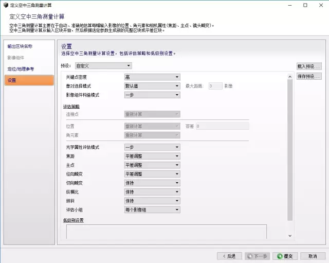Expand the 倾斜 dropdown
This screenshot has height=263, width=329.
(152, 201)
